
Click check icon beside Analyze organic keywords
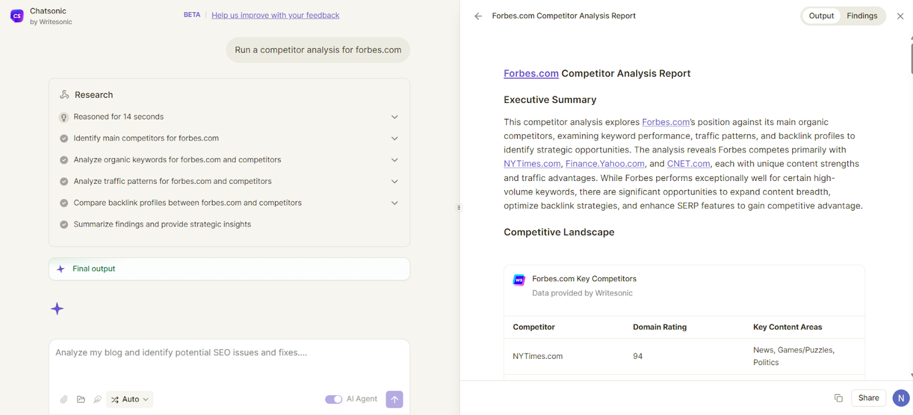(x=64, y=160)
